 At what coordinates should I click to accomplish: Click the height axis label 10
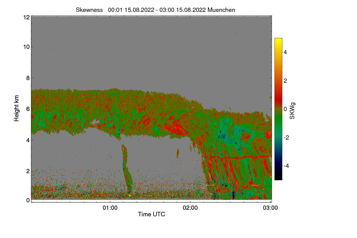click(x=26, y=47)
